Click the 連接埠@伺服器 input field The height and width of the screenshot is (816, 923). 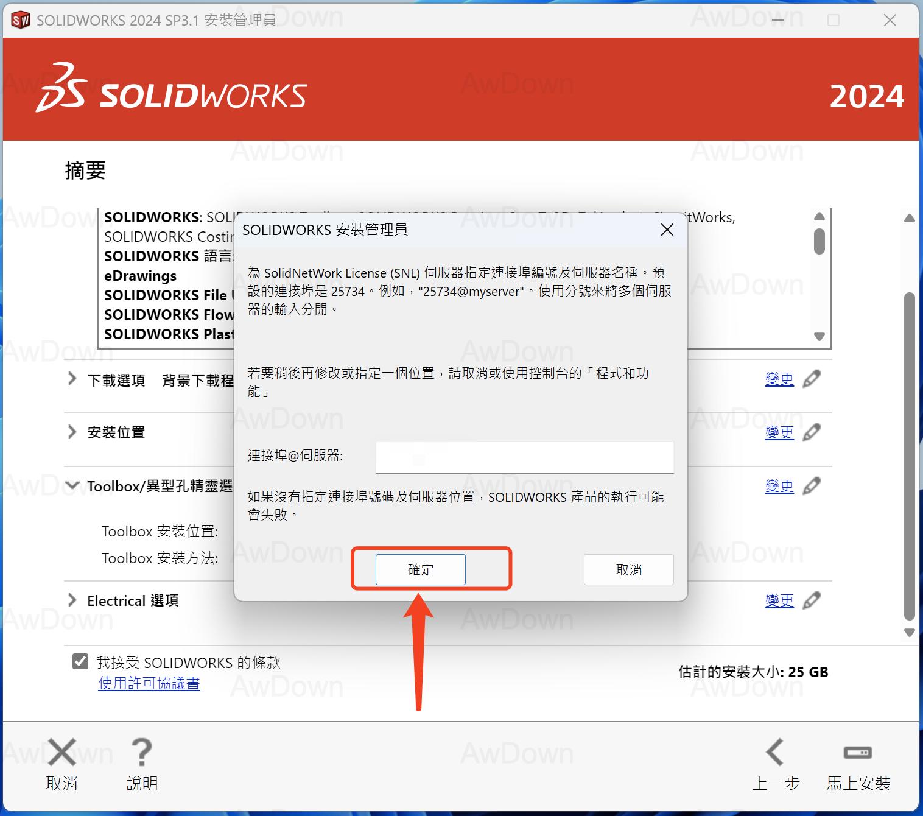(x=524, y=457)
